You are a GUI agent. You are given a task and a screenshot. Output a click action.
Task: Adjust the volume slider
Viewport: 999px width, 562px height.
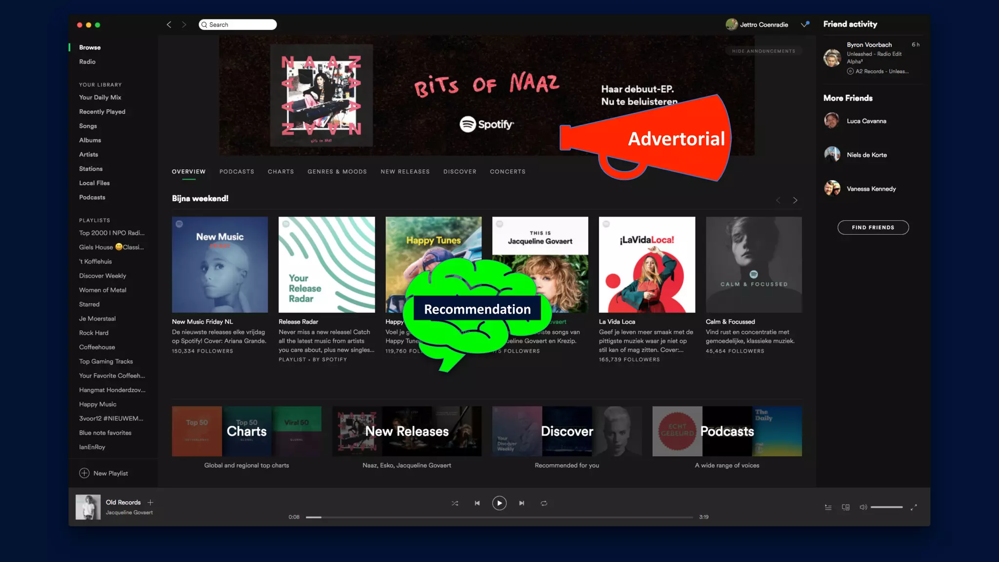[x=886, y=507]
